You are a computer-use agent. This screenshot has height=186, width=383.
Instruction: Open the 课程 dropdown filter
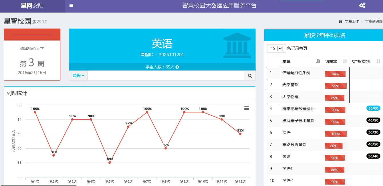pyautogui.click(x=78, y=76)
